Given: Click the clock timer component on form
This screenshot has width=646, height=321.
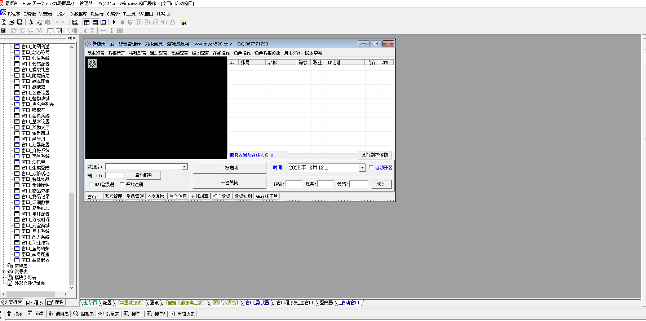Looking at the screenshot, I should [93, 64].
